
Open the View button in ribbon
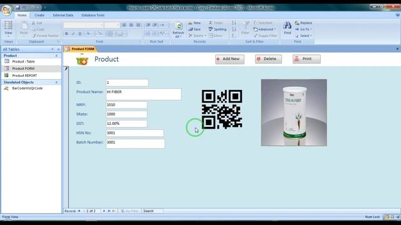click(8, 29)
